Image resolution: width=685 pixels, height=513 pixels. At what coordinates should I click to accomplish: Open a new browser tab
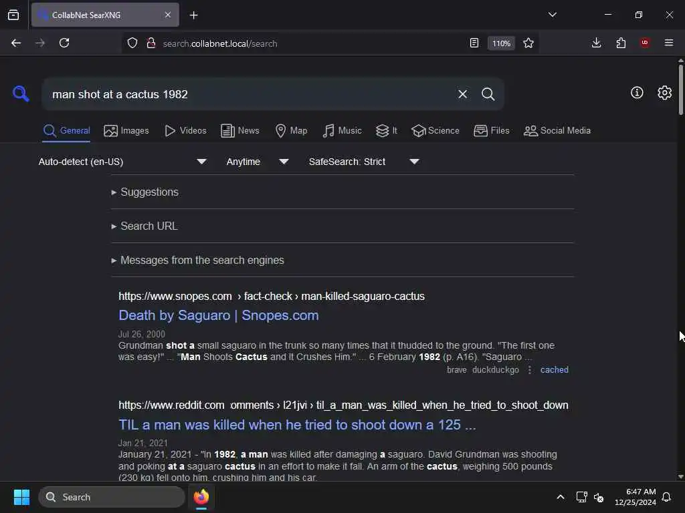194,15
